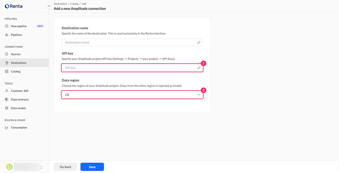Click the CONNECTIONS section header
Image resolution: width=339 pixels, height=173 pixels.
pyautogui.click(x=13, y=47)
